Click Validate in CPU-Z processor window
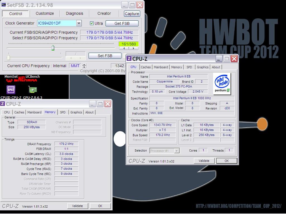 point(204,161)
